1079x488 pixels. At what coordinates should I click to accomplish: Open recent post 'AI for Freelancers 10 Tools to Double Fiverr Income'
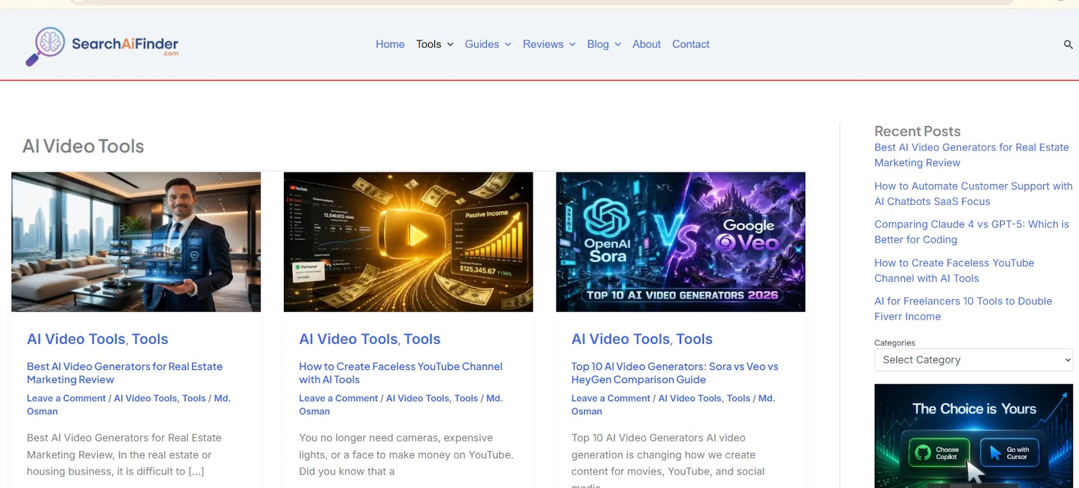[963, 309]
